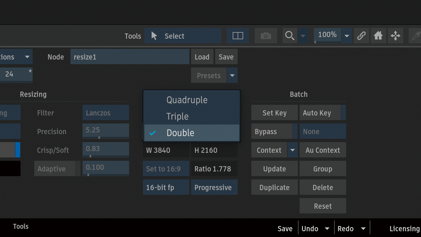Click the Duplicate button
The image size is (421, 237).
(274, 187)
